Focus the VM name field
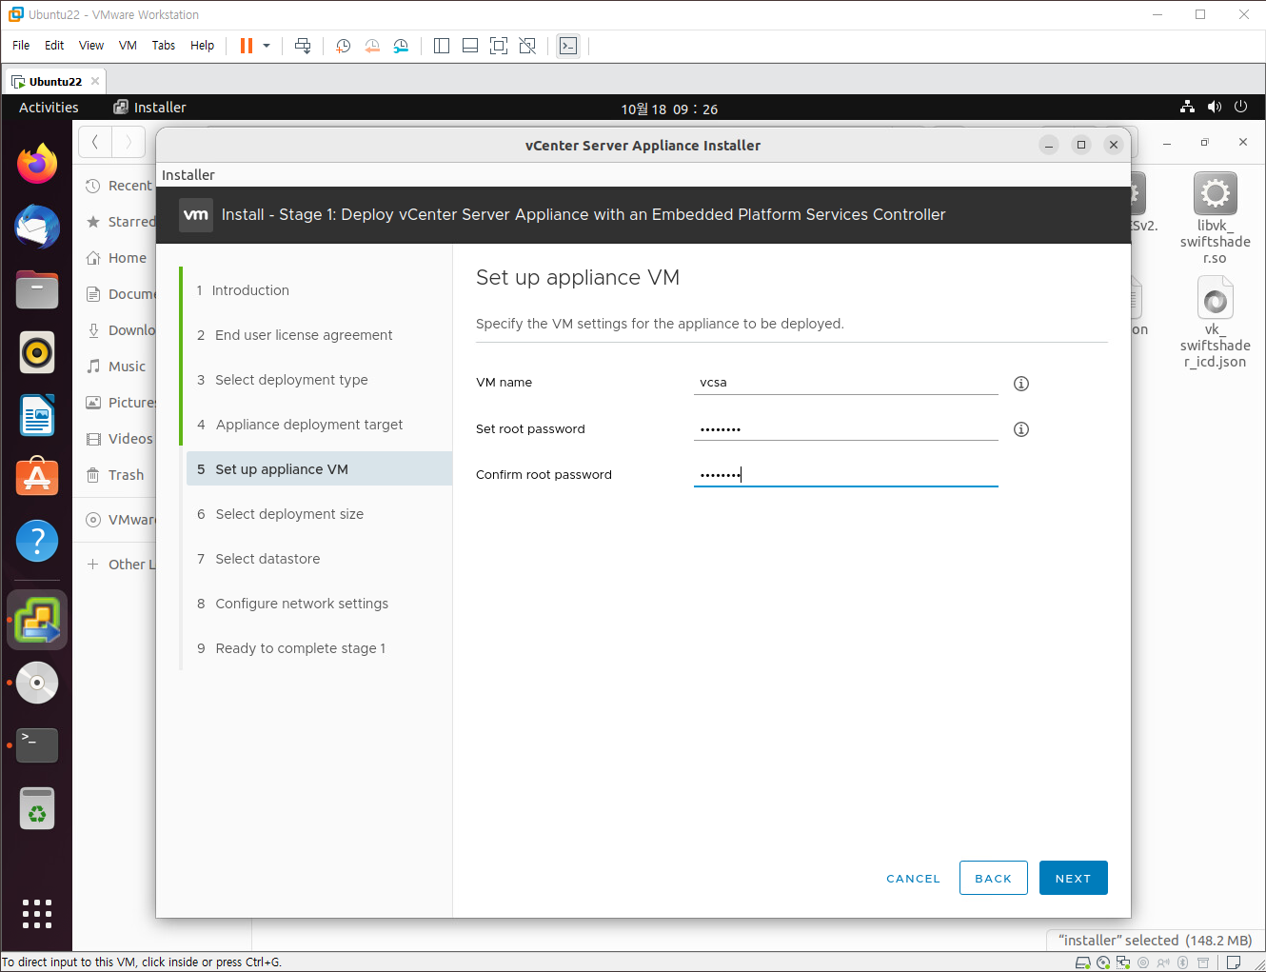The width and height of the screenshot is (1266, 972). [846, 383]
